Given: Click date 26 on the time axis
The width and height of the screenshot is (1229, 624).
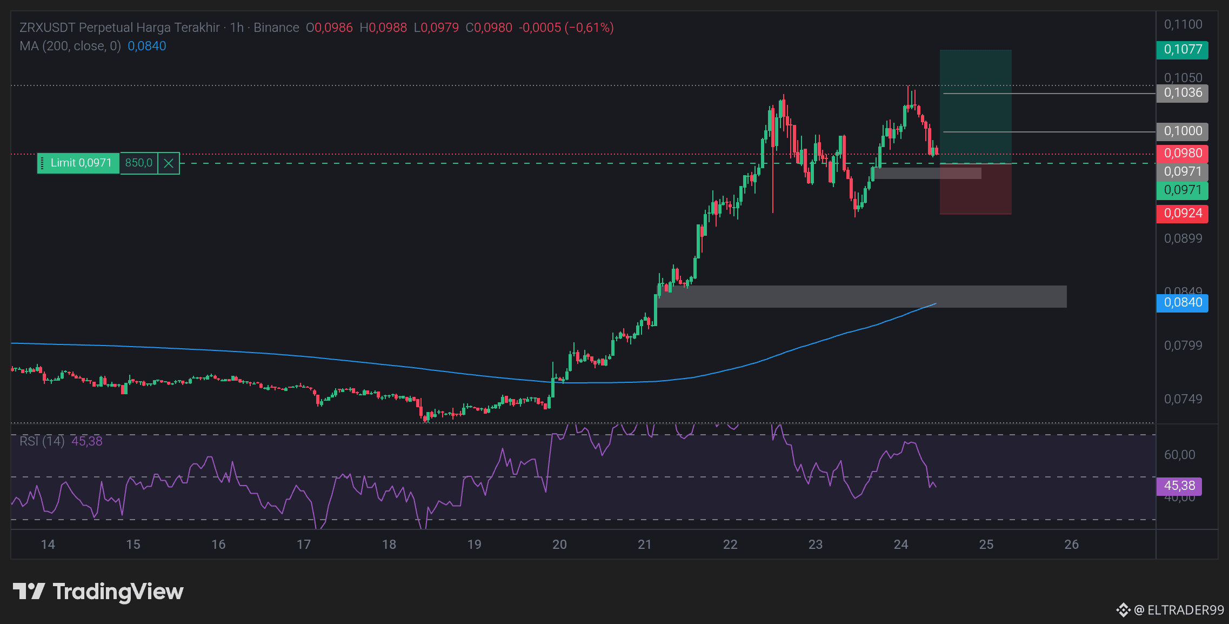Looking at the screenshot, I should point(1072,545).
